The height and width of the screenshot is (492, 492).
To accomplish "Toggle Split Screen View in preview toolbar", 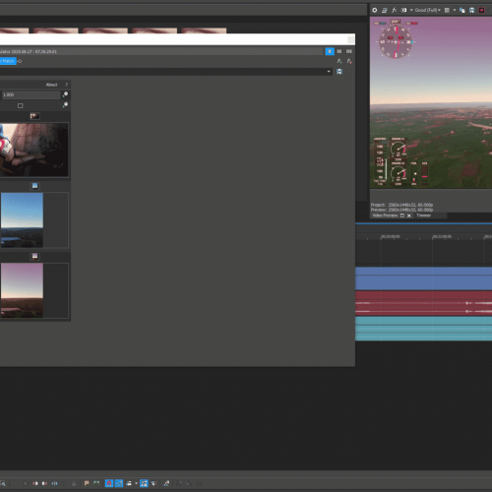I will coord(404,10).
